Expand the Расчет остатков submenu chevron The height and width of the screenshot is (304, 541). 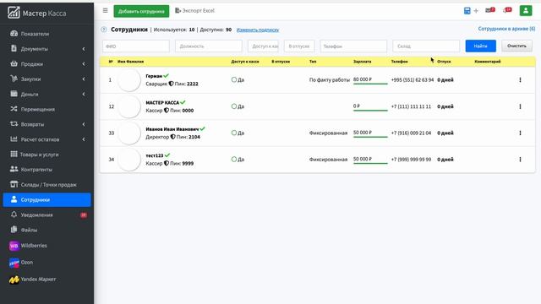point(84,139)
